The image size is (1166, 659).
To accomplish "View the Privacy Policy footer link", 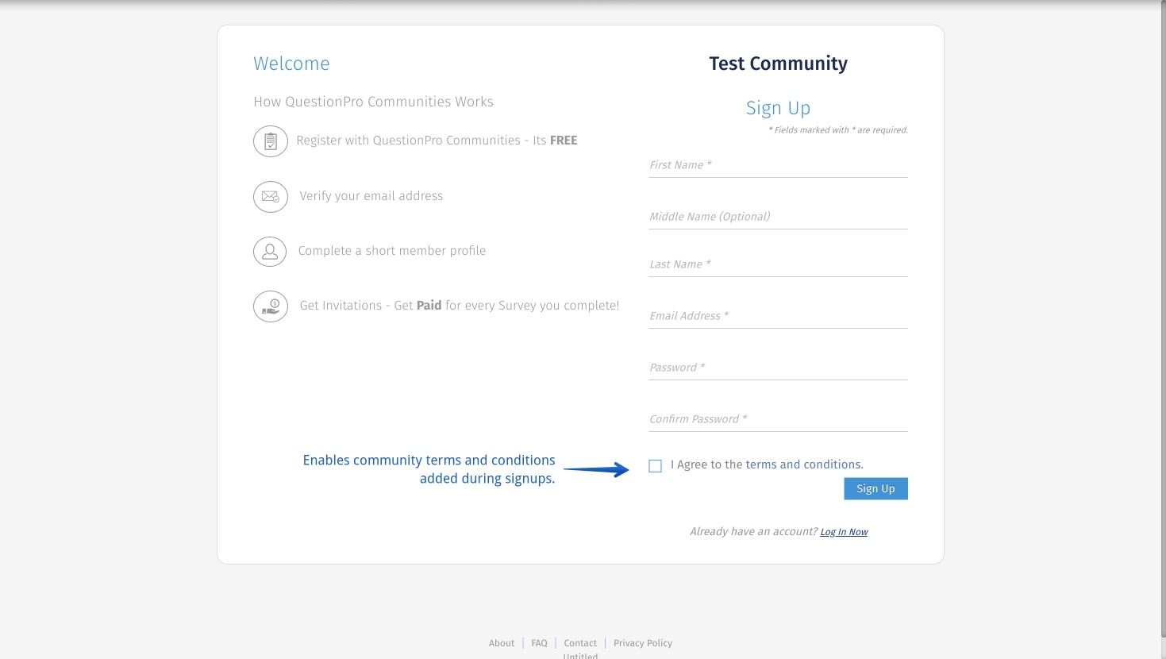I will point(643,643).
